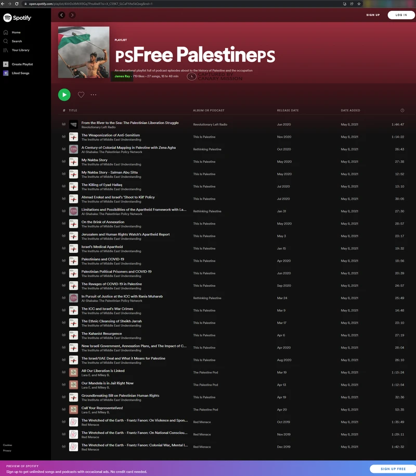The height and width of the screenshot is (476, 416).
Task: Select 'Palestinian Political Prisoners and COVID-19' episode
Action: pos(116,272)
